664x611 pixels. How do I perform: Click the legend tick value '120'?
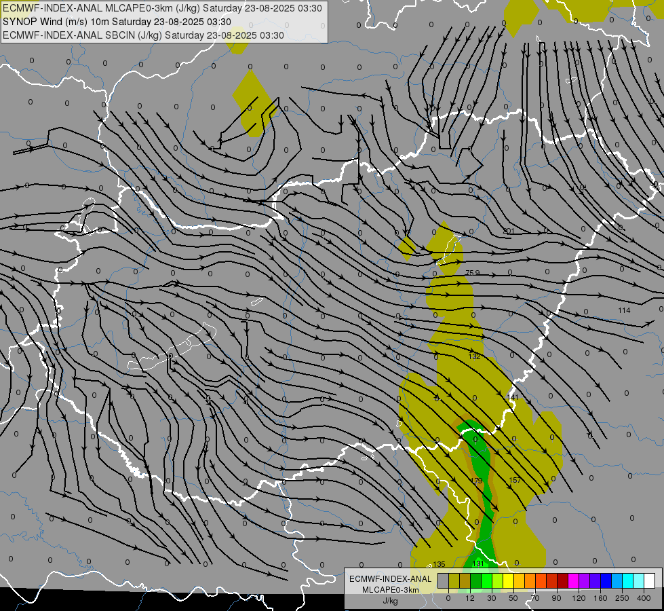click(x=579, y=598)
